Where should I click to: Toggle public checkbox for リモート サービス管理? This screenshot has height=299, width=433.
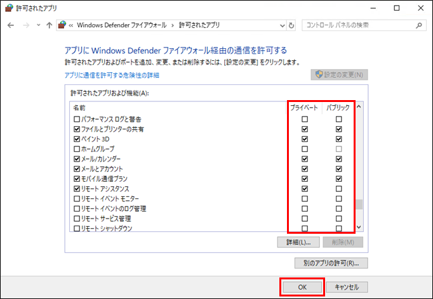pyautogui.click(x=338, y=219)
